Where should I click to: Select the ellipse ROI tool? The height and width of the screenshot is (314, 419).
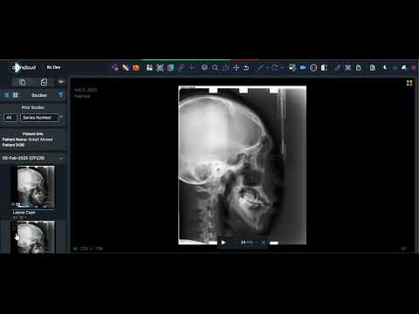click(x=275, y=68)
